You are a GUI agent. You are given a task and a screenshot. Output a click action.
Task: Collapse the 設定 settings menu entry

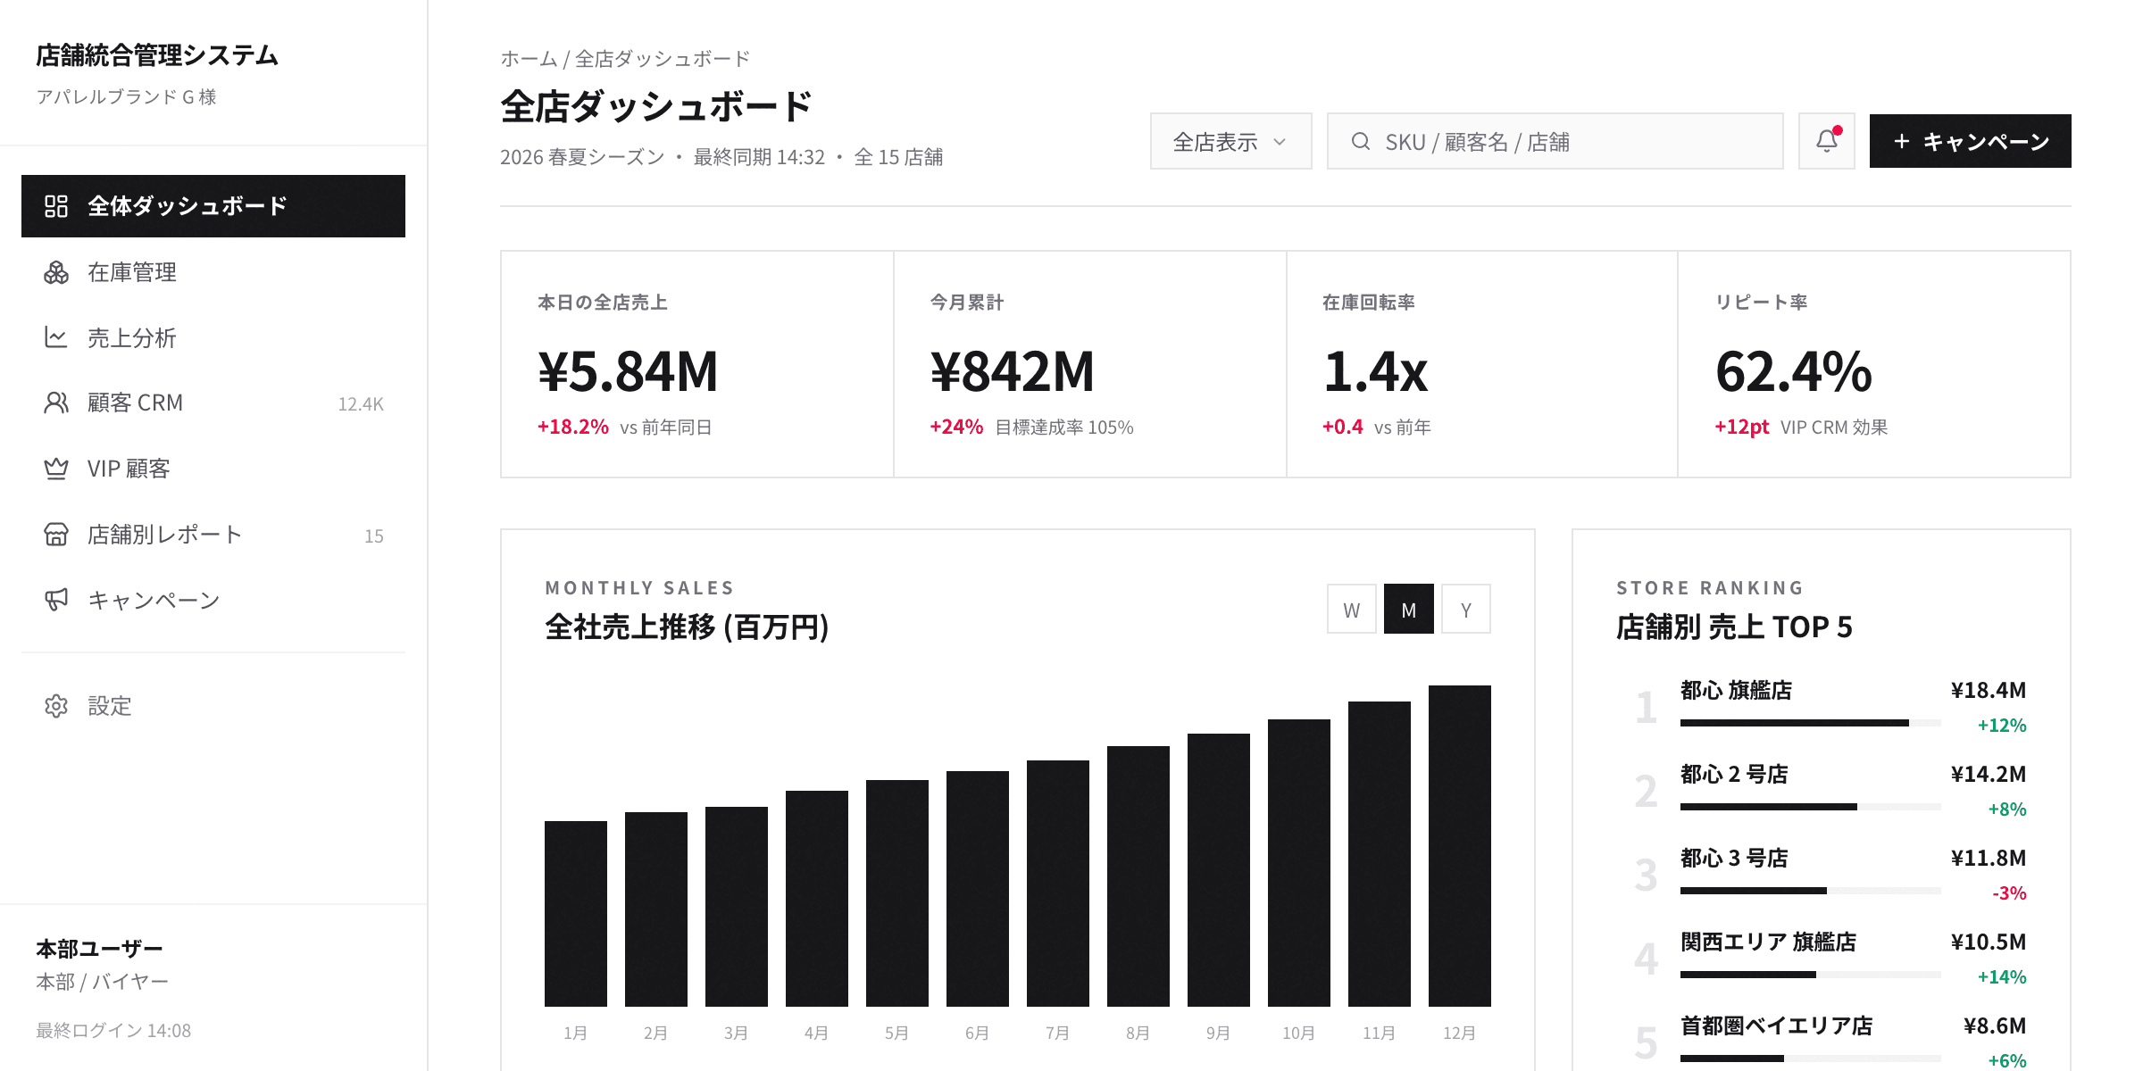pos(108,706)
